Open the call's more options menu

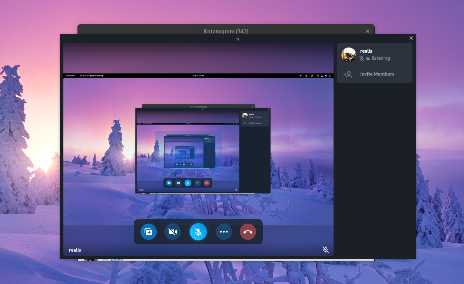(x=224, y=231)
